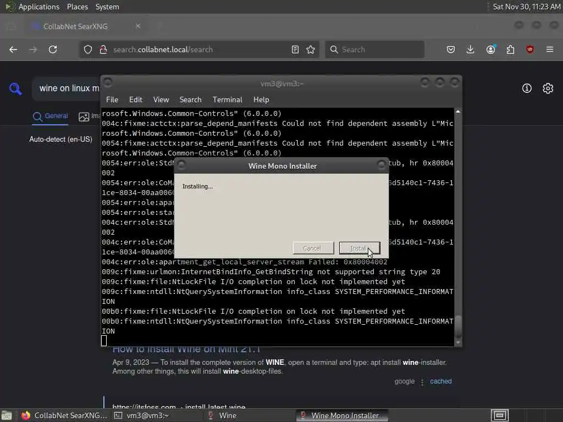Image resolution: width=563 pixels, height=422 pixels.
Task: Click the Firefox forward arrow button
Action: [33, 49]
